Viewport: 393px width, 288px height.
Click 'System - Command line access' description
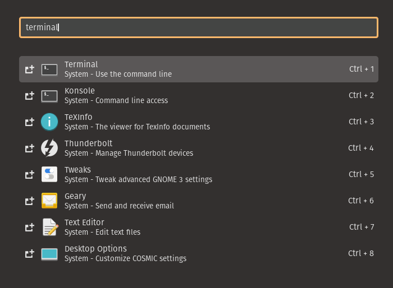pos(116,100)
